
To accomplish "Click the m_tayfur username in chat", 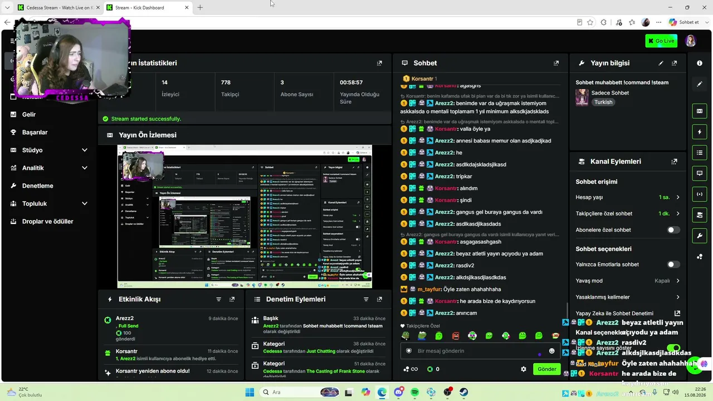I will click(x=429, y=289).
